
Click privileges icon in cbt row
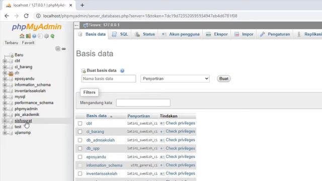162,123
